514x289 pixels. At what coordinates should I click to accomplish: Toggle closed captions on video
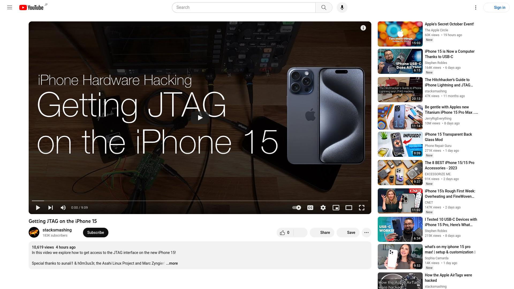[310, 207]
